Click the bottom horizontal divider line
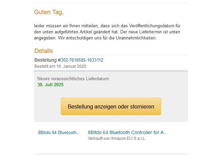Image resolution: width=203 pixels, height=156 pixels. point(111,154)
